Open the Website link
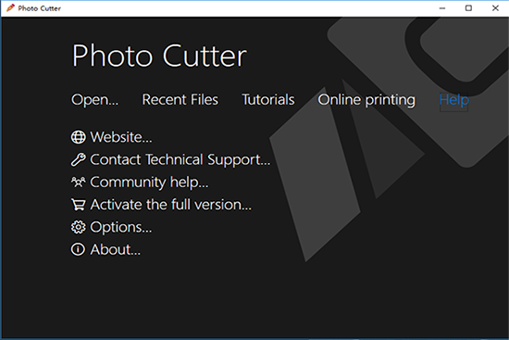509x340 pixels. pyautogui.click(x=120, y=137)
